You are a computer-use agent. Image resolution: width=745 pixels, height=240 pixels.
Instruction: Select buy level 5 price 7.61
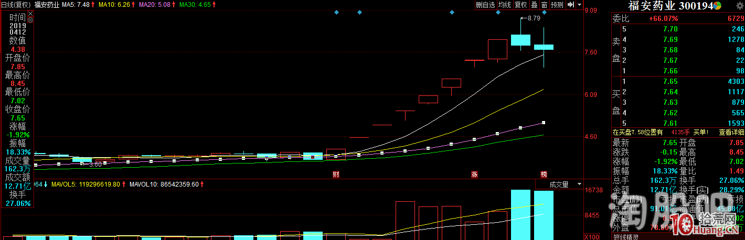pyautogui.click(x=670, y=123)
